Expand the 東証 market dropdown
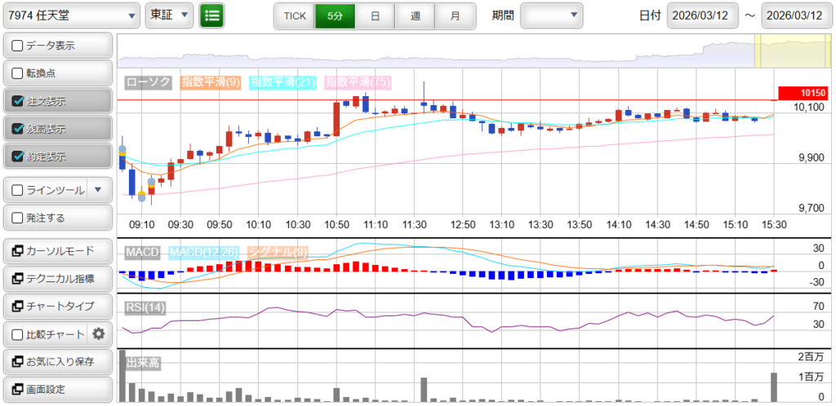This screenshot has width=836, height=406. point(170,15)
